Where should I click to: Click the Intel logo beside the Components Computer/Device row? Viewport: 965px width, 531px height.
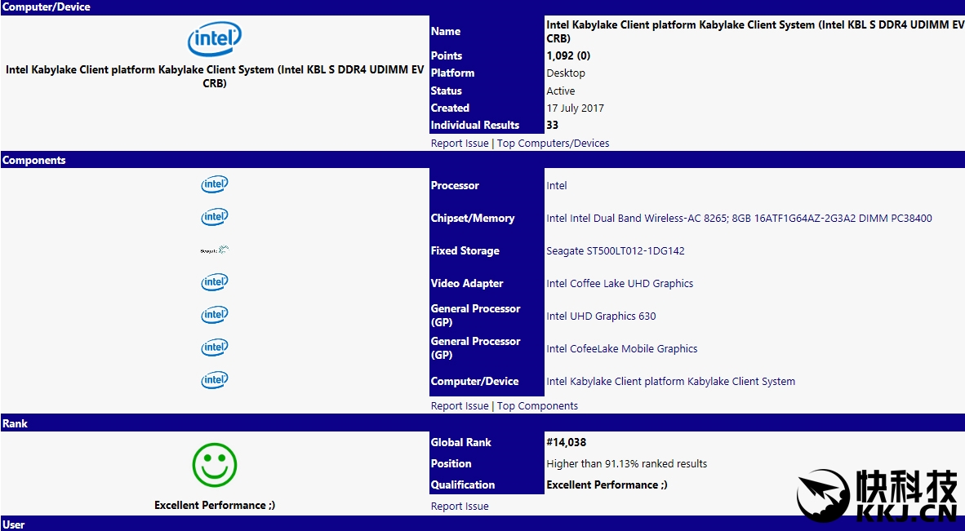pos(214,380)
